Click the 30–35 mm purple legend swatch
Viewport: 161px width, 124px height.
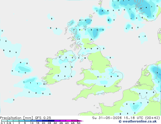pyautogui.click(x=57, y=121)
